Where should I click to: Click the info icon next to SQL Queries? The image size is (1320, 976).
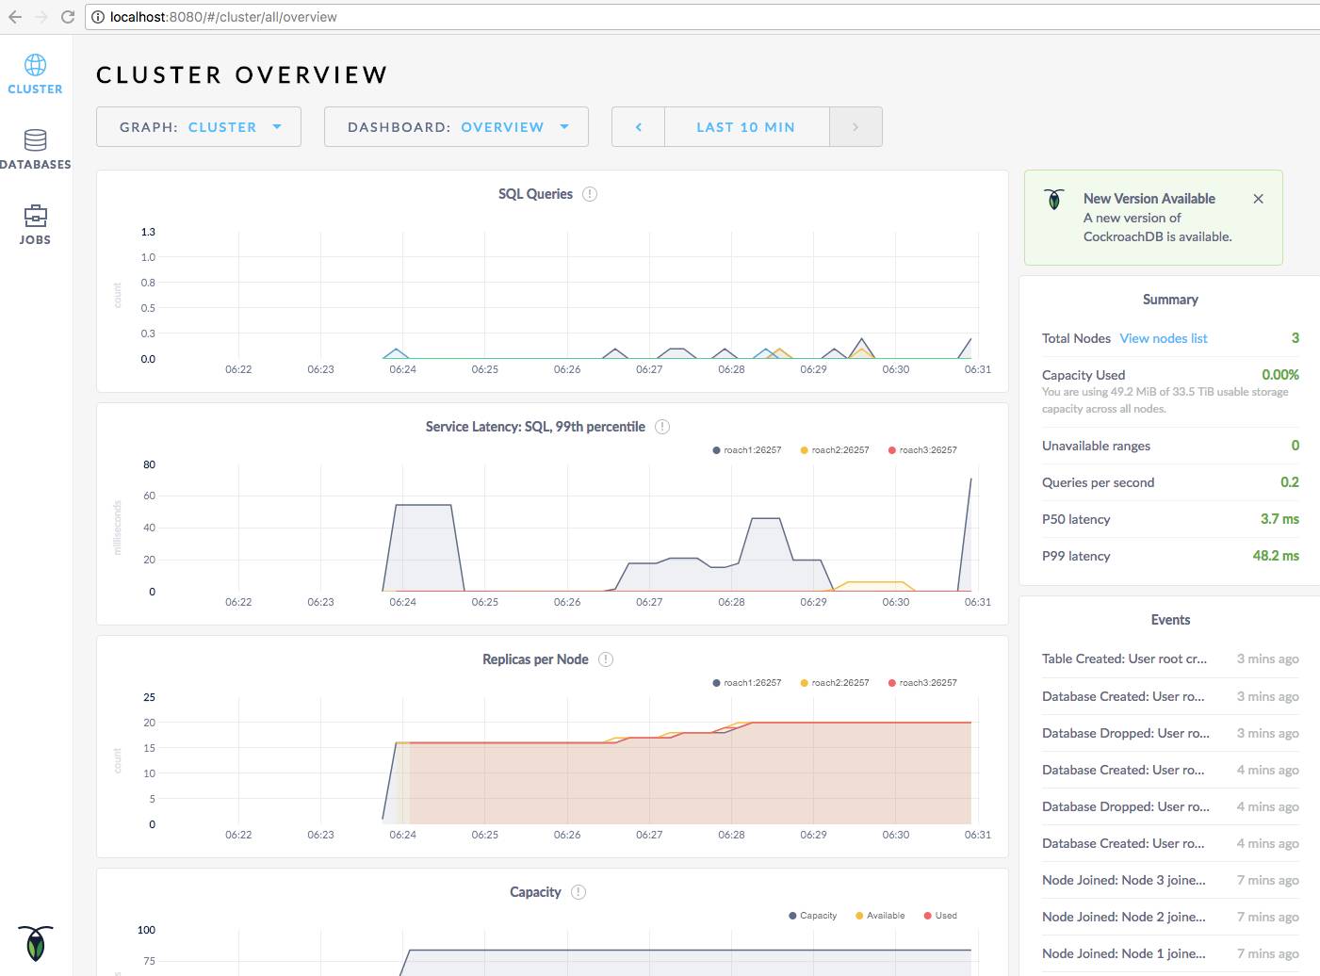(x=590, y=194)
